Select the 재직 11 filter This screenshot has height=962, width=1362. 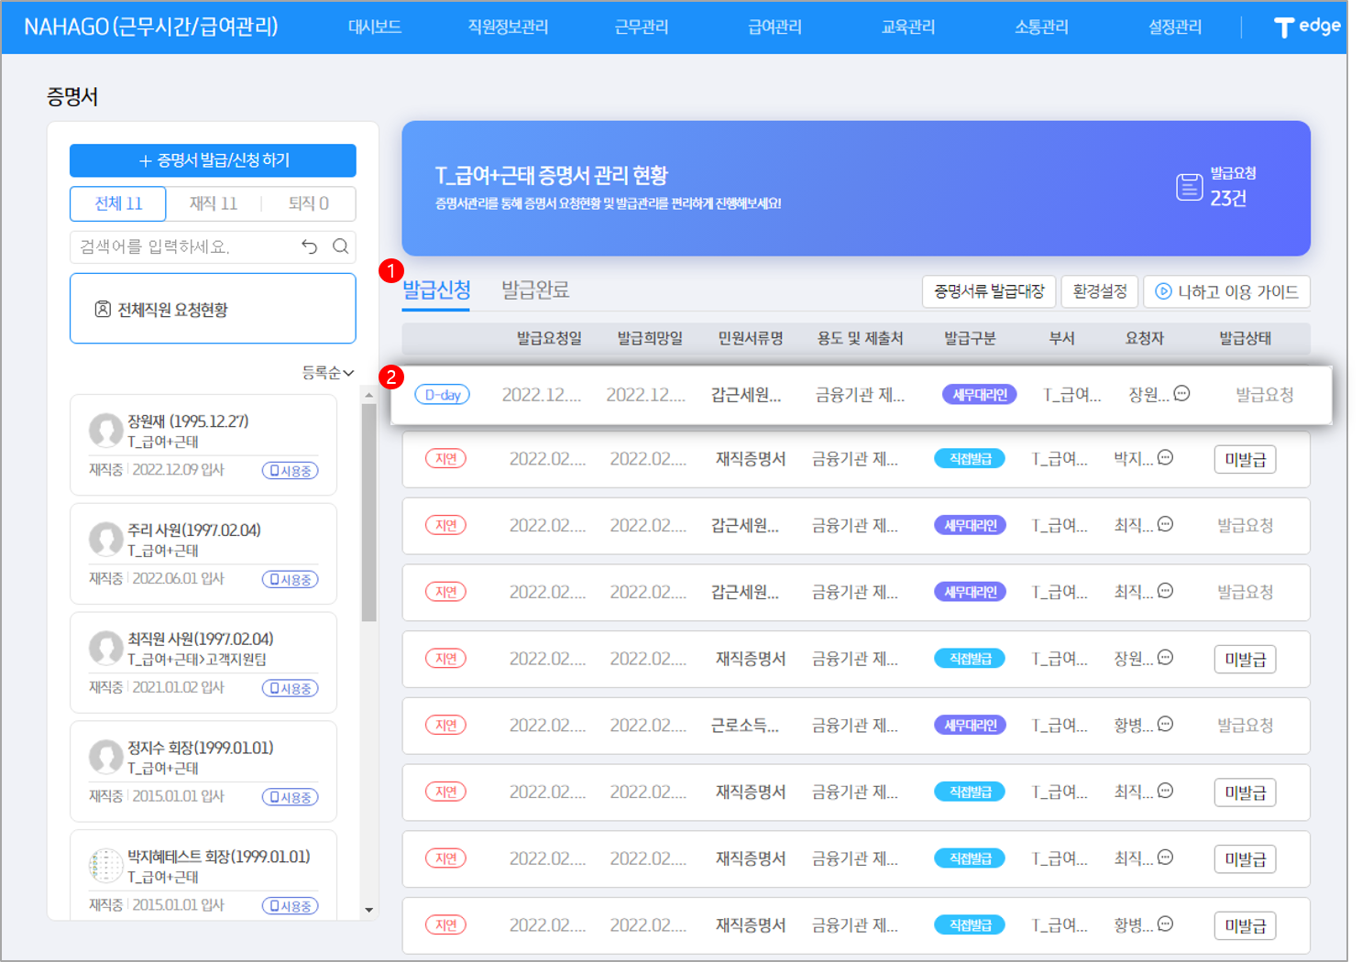214,203
